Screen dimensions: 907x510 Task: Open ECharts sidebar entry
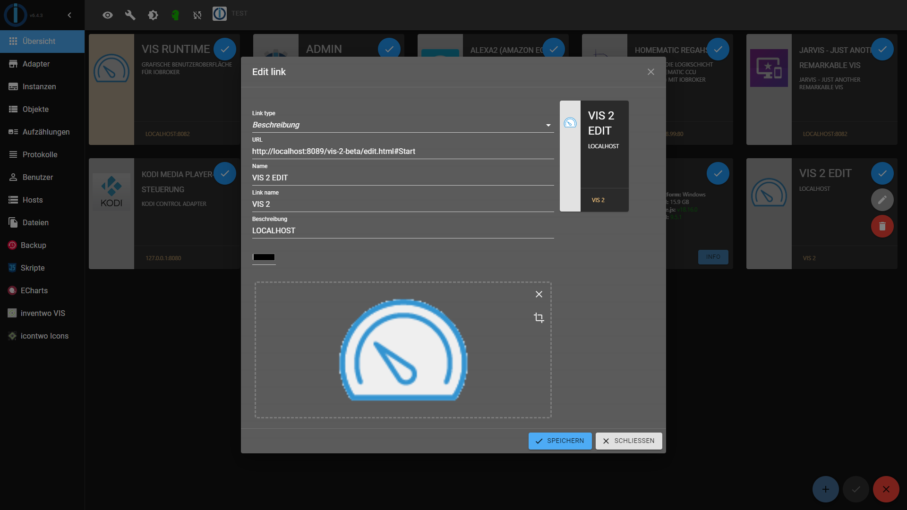click(x=42, y=290)
